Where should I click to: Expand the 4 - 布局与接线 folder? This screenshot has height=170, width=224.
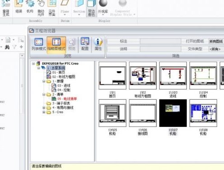44,108
